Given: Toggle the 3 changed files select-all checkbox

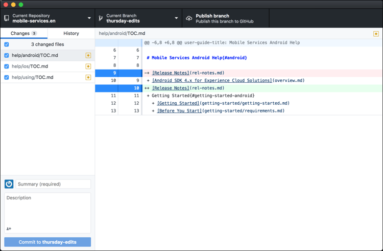Looking at the screenshot, I should coord(7,44).
